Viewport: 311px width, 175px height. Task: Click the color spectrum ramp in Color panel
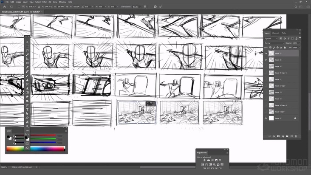[x=36, y=149]
